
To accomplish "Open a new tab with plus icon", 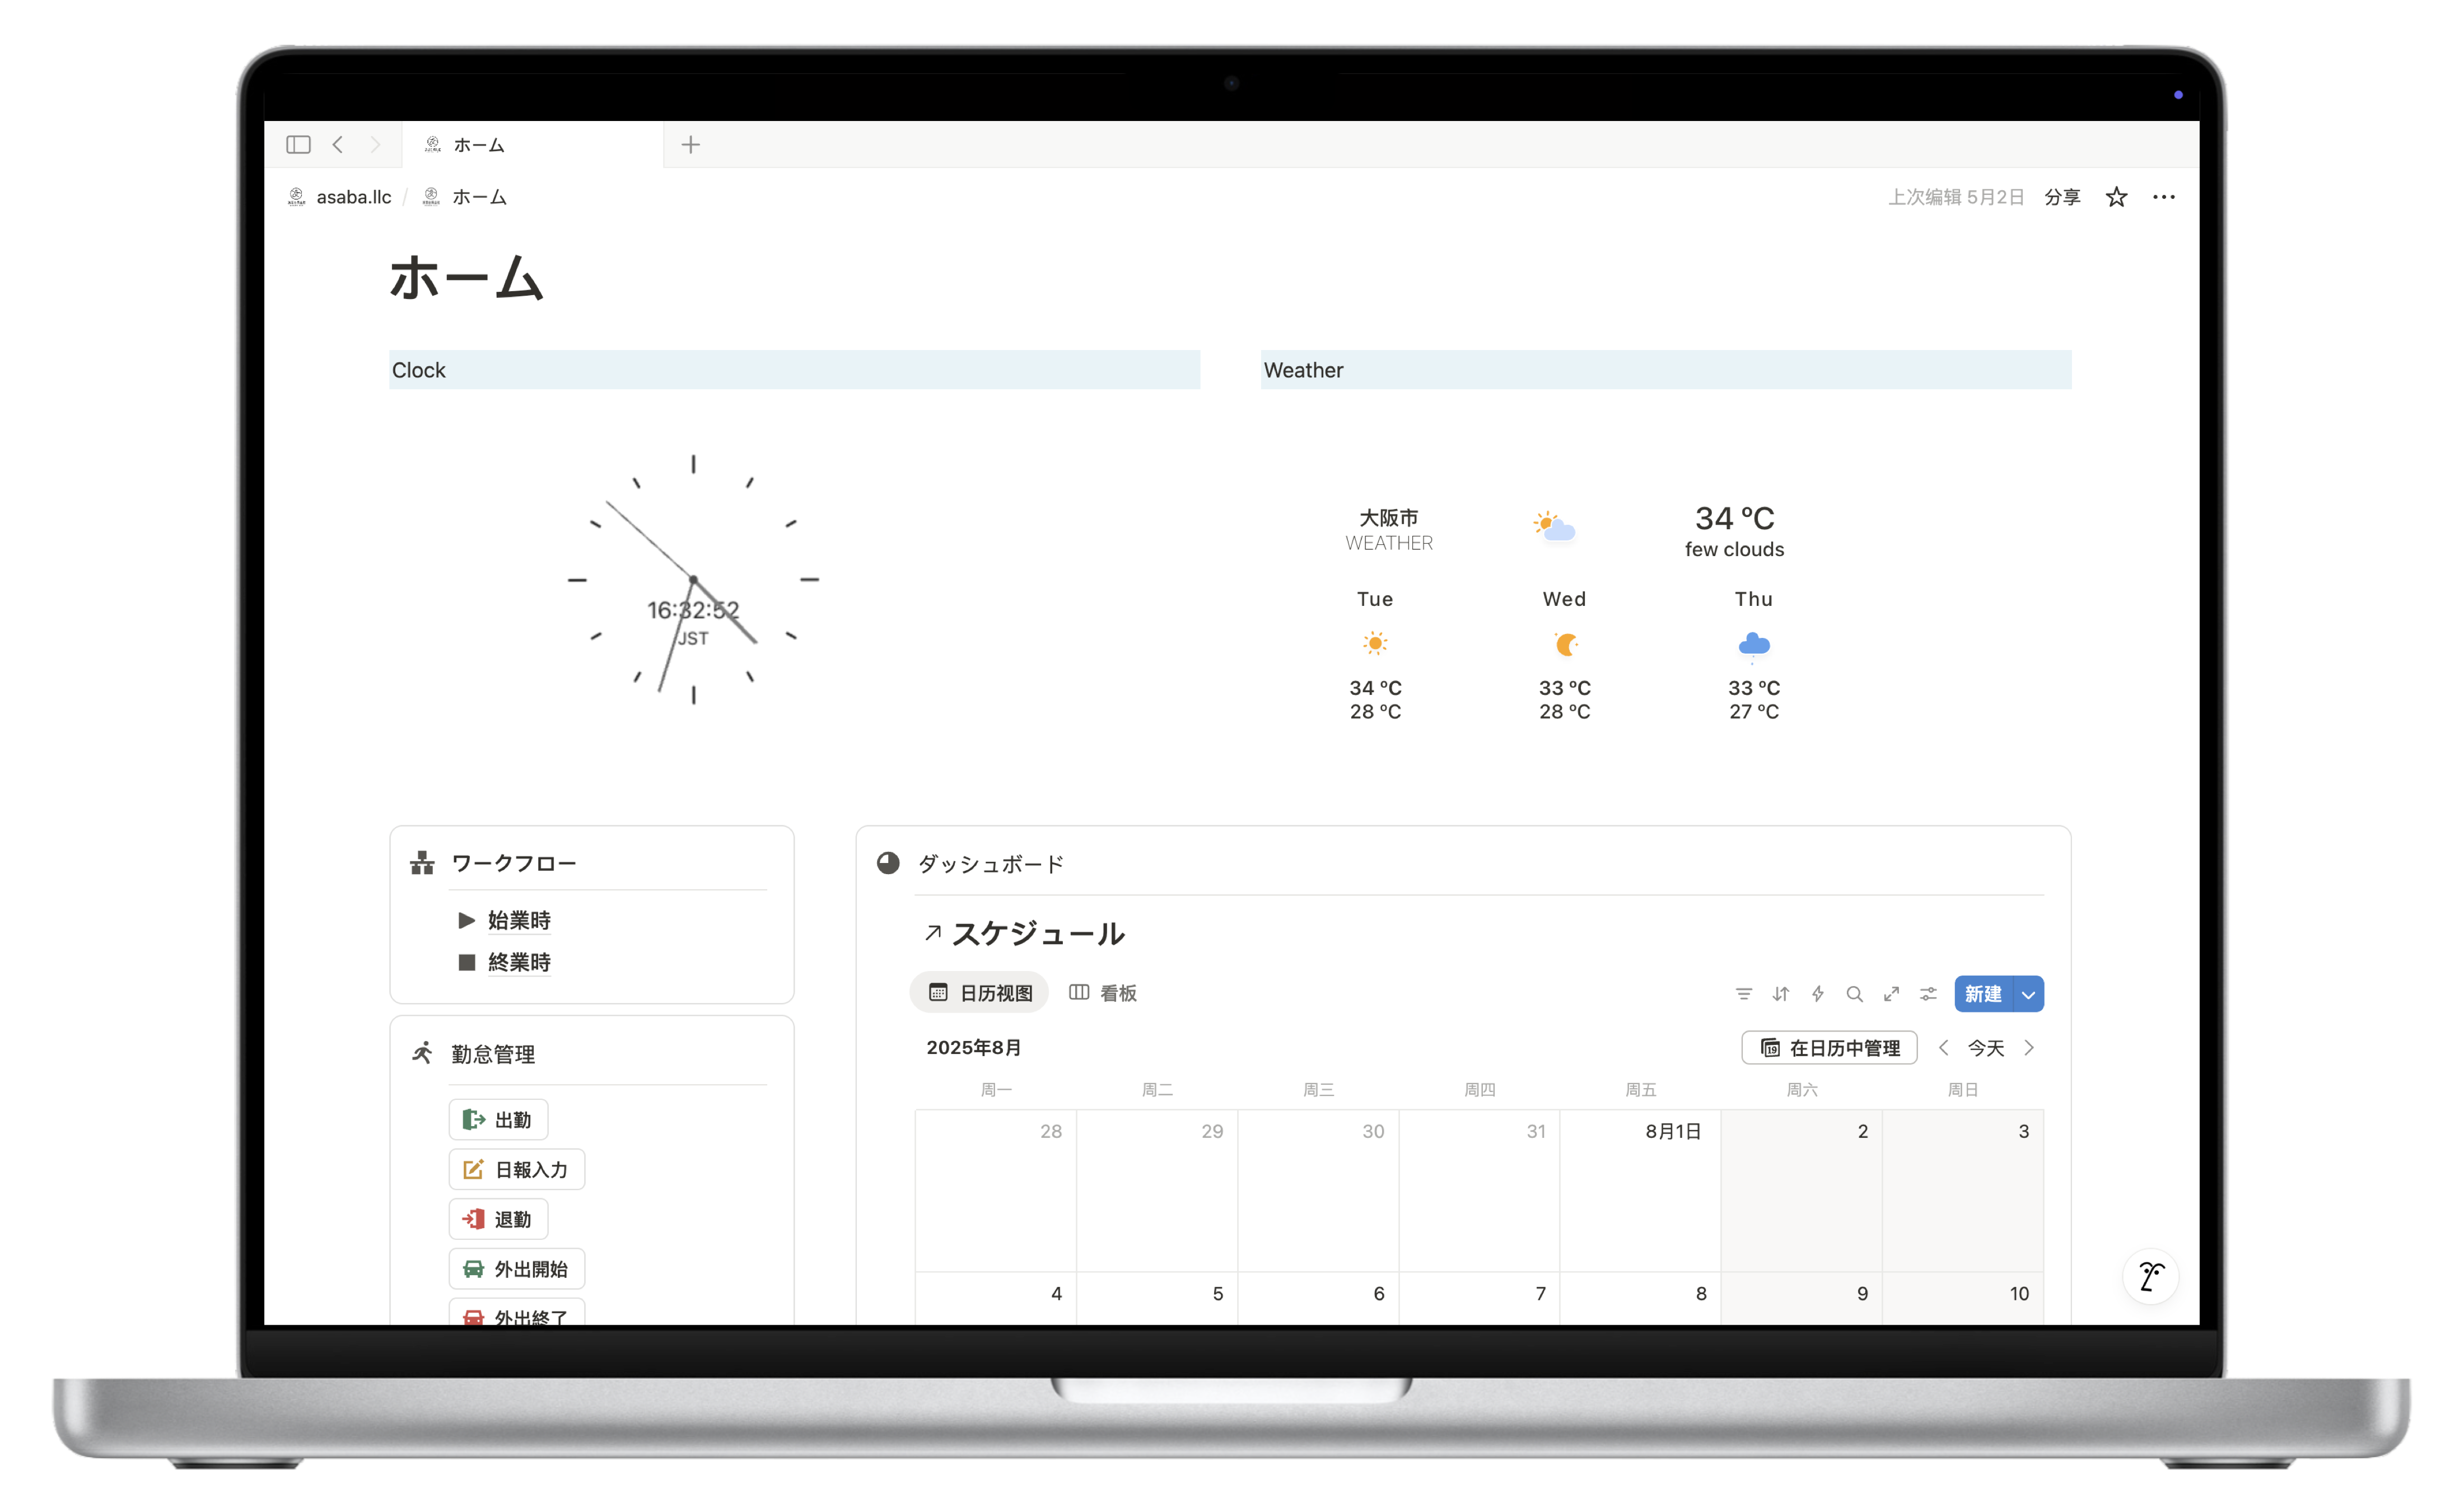I will [x=690, y=145].
